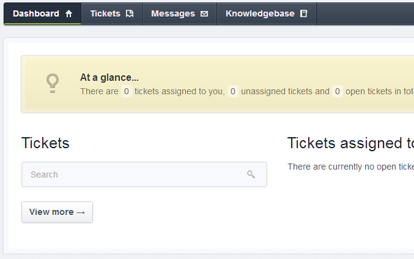This screenshot has height=259, width=414.
Task: Focus the tickets Search input field
Action: click(144, 175)
